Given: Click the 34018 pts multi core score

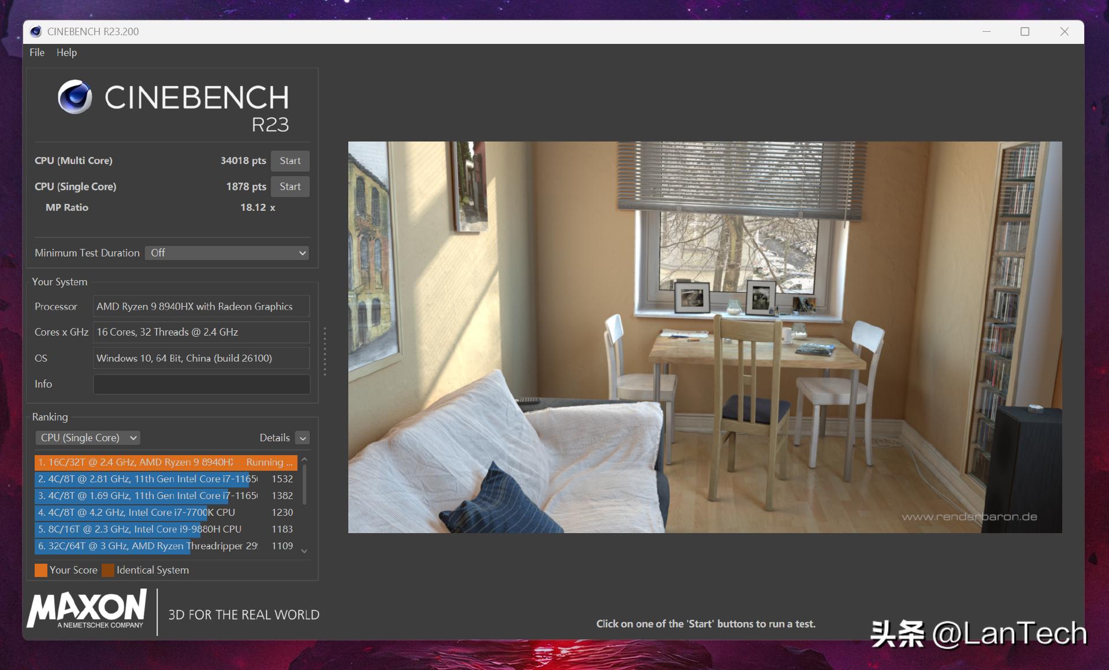Looking at the screenshot, I should pyautogui.click(x=243, y=161).
